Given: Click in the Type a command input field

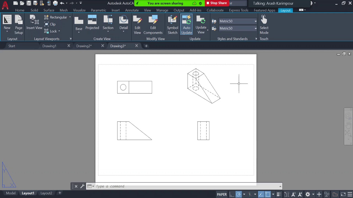Looking at the screenshot, I should tap(185, 186).
